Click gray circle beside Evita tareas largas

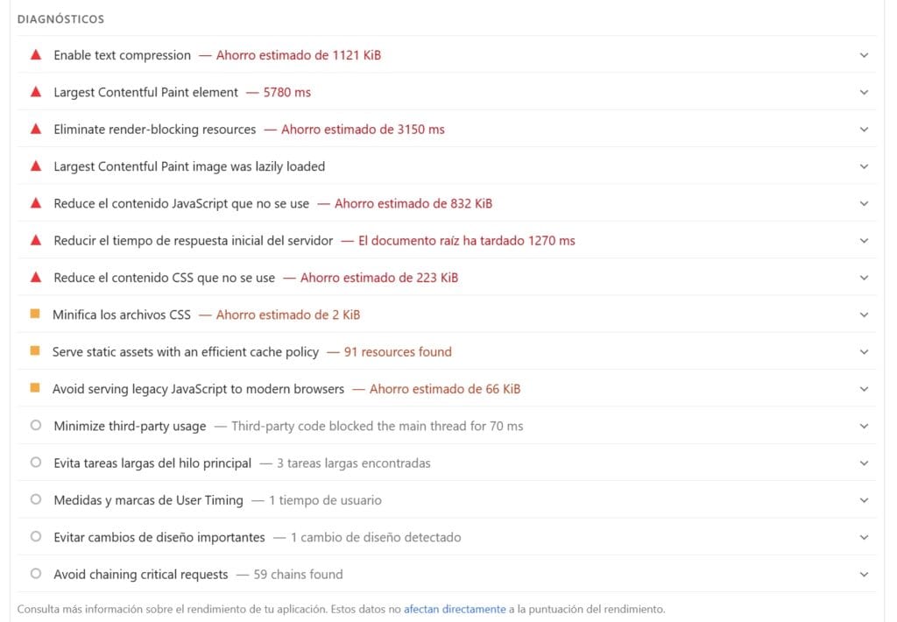(36, 463)
